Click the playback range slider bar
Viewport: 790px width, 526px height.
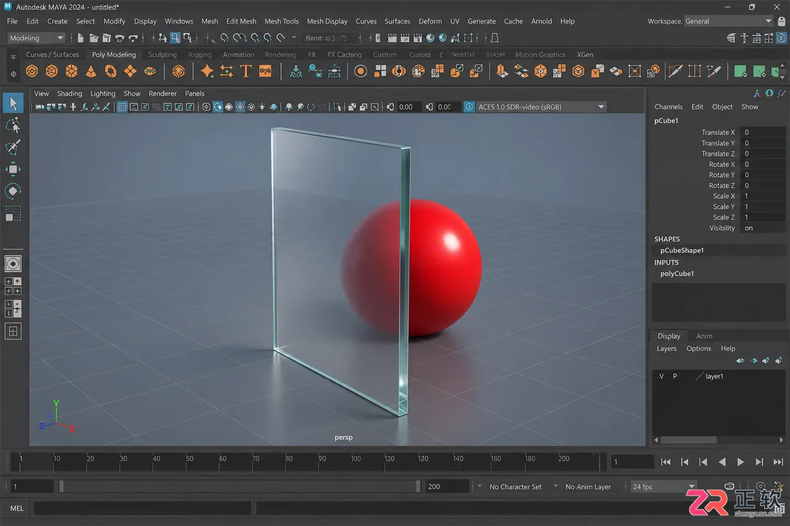coord(240,487)
